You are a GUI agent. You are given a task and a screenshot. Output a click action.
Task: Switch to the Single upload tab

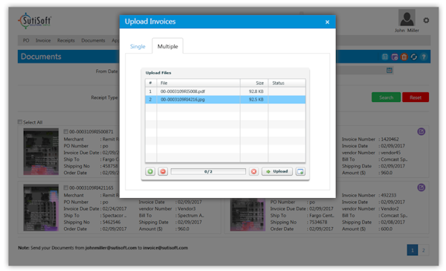(x=138, y=46)
